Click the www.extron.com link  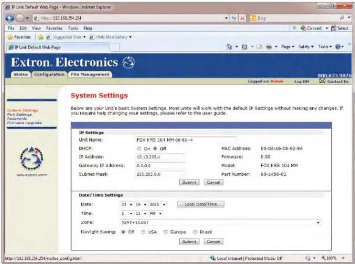(32, 175)
